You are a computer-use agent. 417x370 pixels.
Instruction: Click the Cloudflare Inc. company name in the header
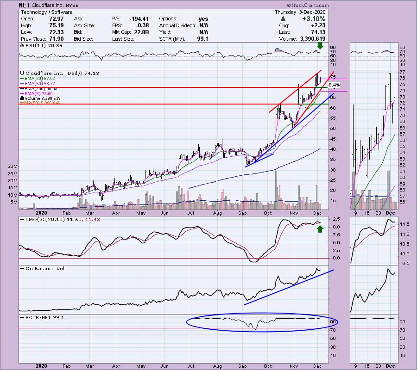tap(48, 5)
